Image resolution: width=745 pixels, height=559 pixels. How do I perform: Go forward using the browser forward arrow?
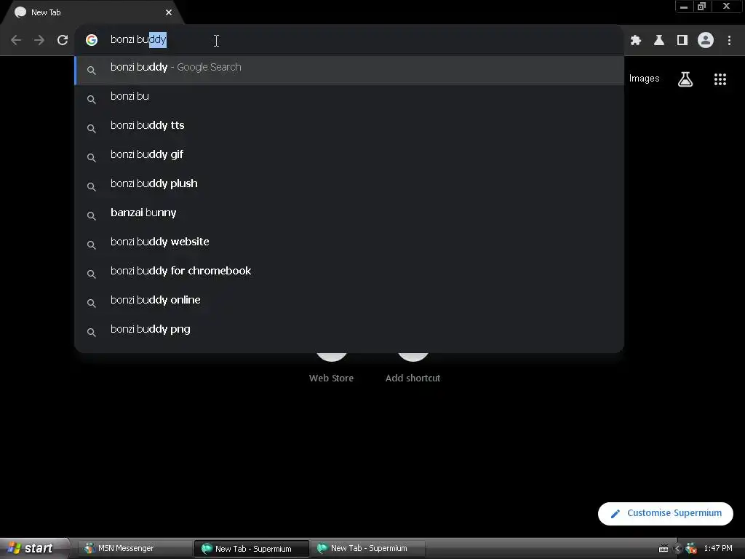point(39,40)
